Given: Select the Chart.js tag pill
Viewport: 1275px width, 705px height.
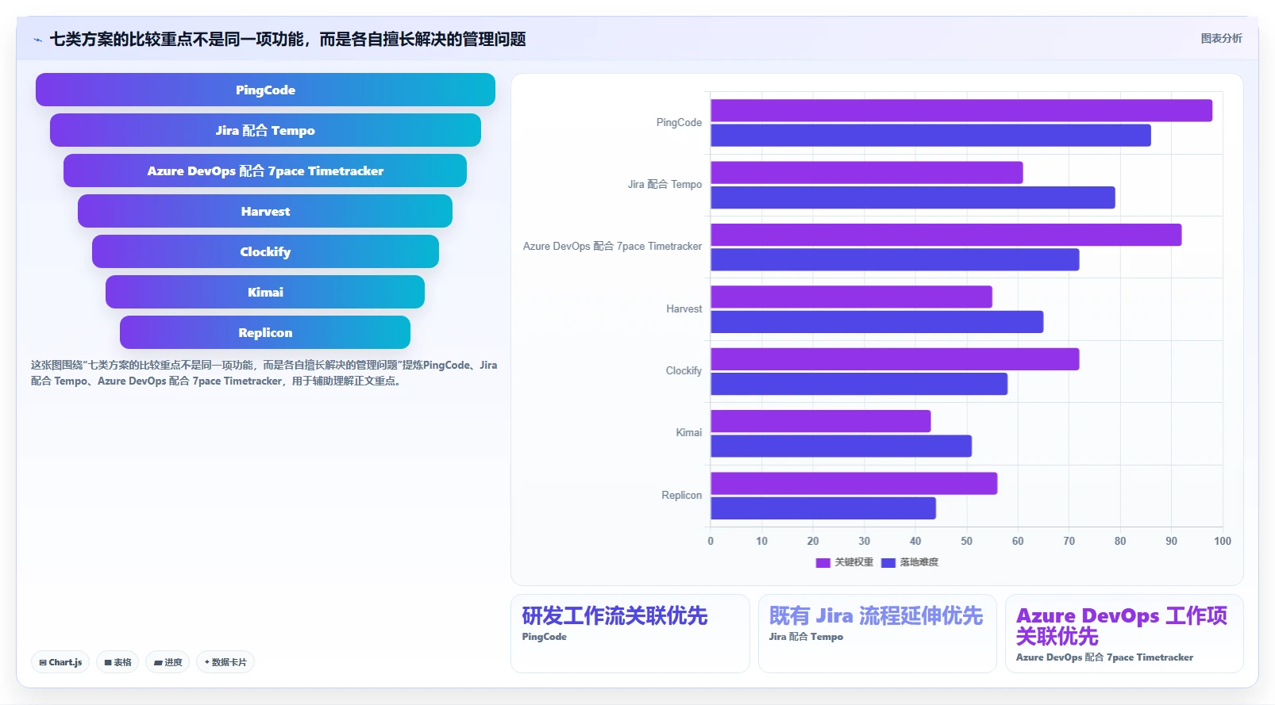Looking at the screenshot, I should (60, 662).
